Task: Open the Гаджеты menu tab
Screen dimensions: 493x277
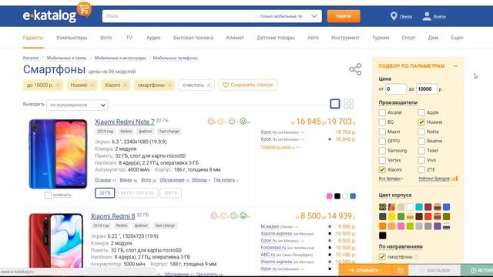Action: pyautogui.click(x=33, y=38)
